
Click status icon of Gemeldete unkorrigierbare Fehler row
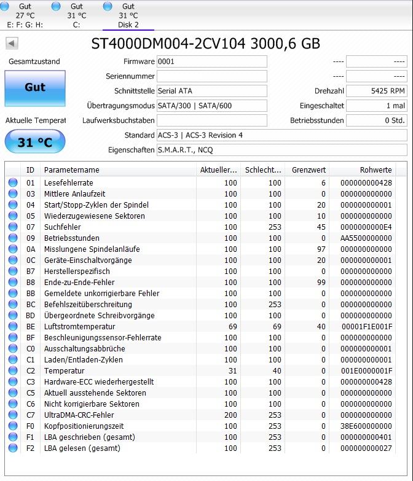[x=13, y=293]
